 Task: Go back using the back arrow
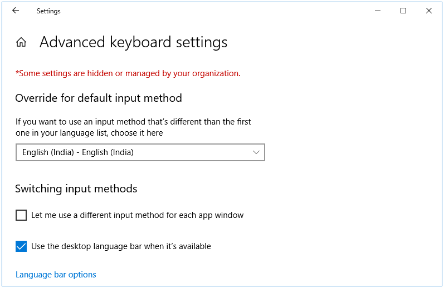16,11
